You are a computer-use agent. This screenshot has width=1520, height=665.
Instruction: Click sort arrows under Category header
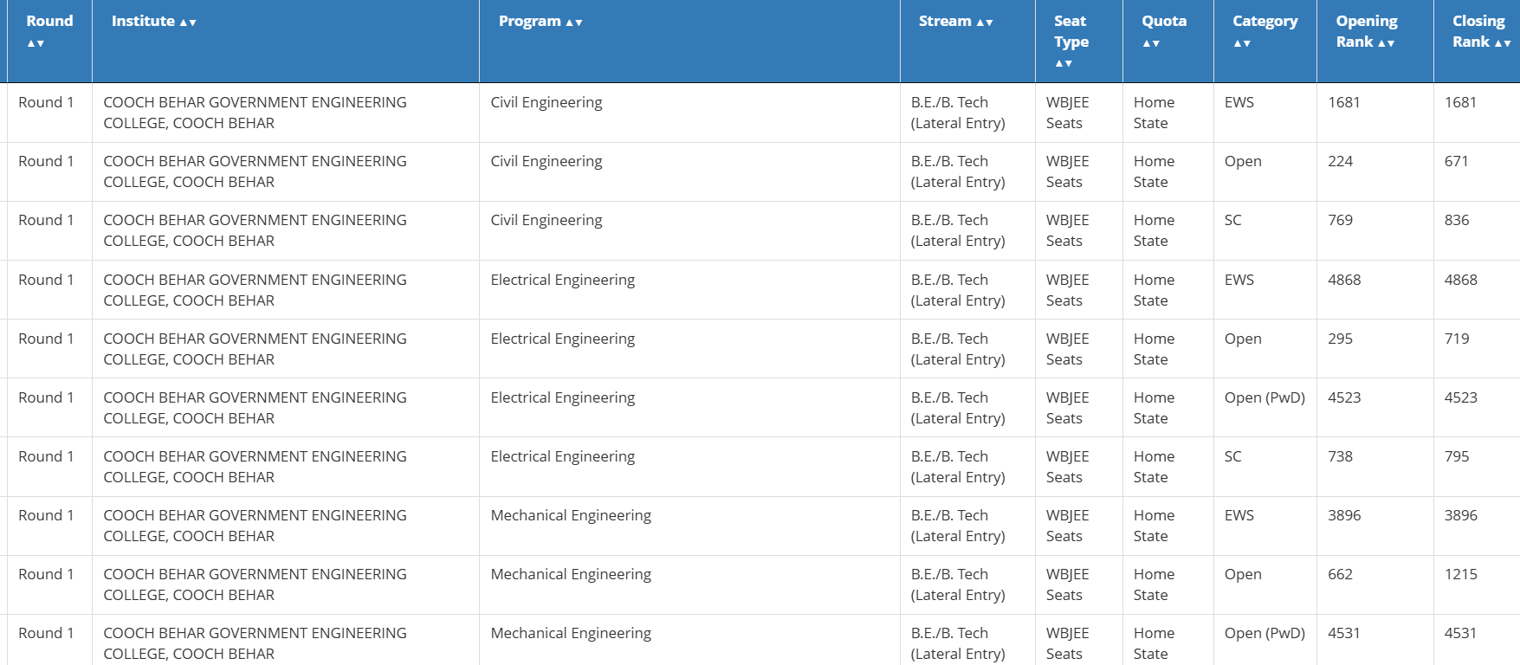1242,43
